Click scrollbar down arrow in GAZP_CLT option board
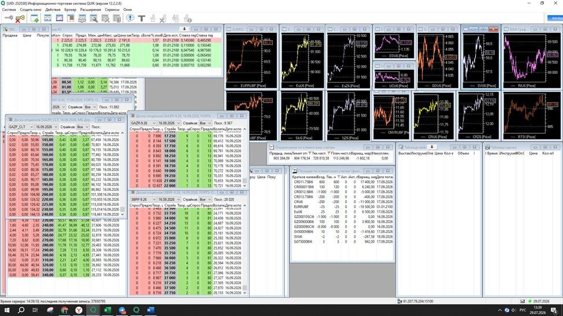Viewport: 563px width, 316px height. coord(123,215)
